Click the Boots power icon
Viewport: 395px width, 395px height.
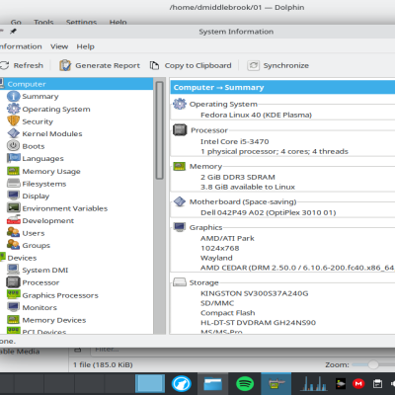[x=14, y=146]
